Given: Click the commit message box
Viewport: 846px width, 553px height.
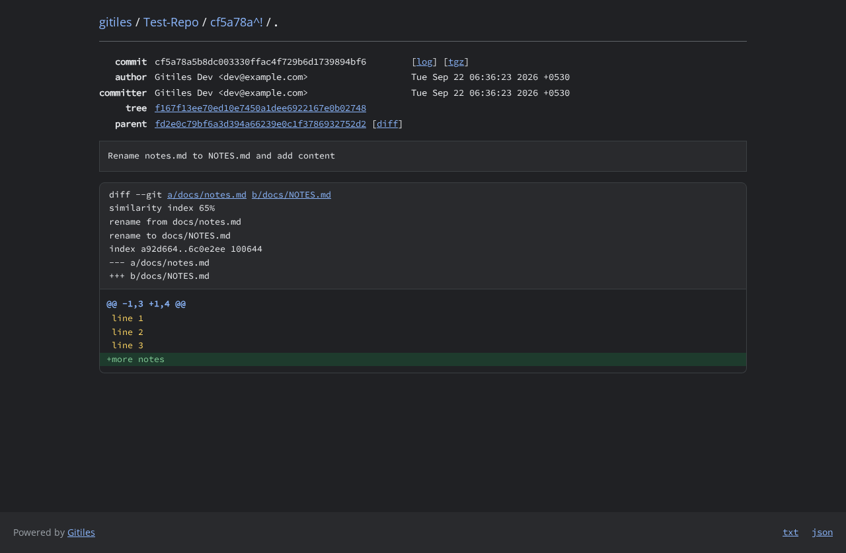Looking at the screenshot, I should pos(423,156).
